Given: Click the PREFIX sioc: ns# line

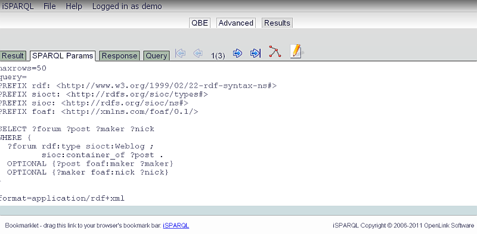Looking at the screenshot, I should click(94, 103).
